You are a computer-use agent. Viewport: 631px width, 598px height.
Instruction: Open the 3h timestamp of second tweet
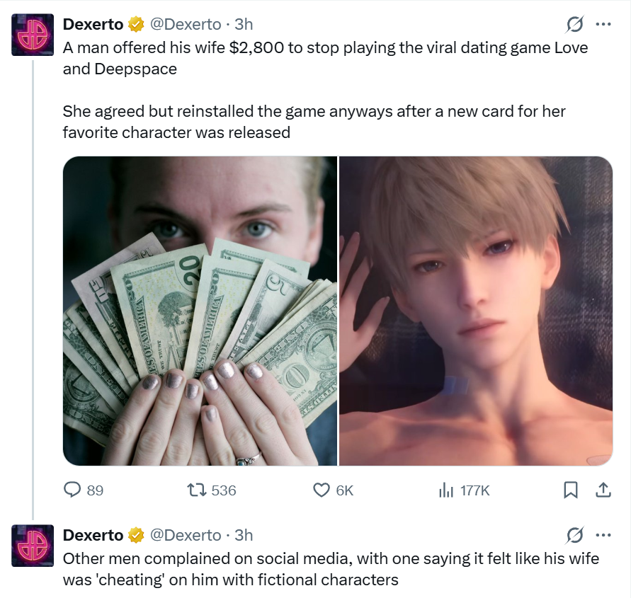point(244,535)
